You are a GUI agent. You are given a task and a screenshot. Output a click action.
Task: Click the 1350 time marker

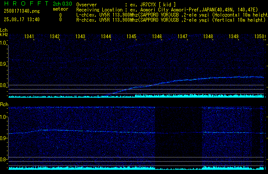click(x=259, y=36)
